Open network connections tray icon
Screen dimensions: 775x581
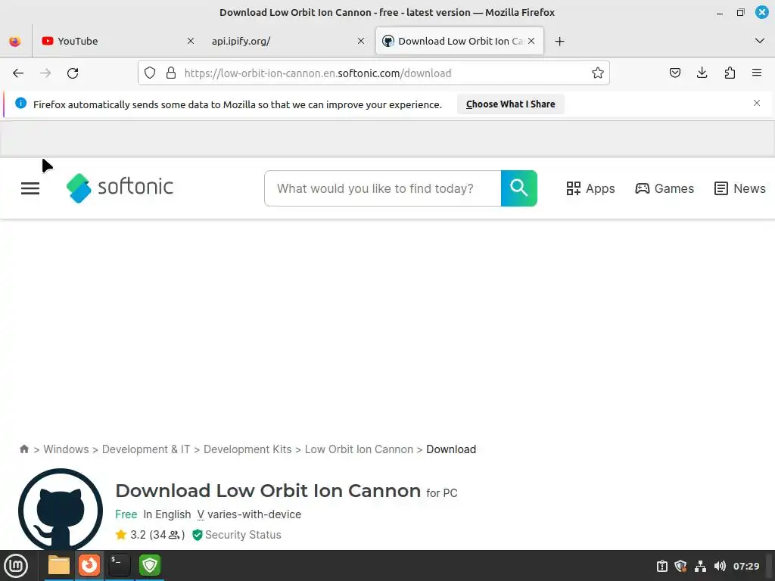[x=700, y=566]
